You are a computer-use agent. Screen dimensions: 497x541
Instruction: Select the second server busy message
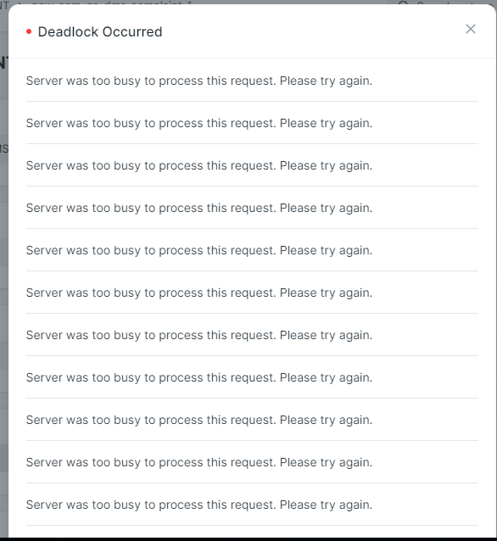tap(199, 123)
